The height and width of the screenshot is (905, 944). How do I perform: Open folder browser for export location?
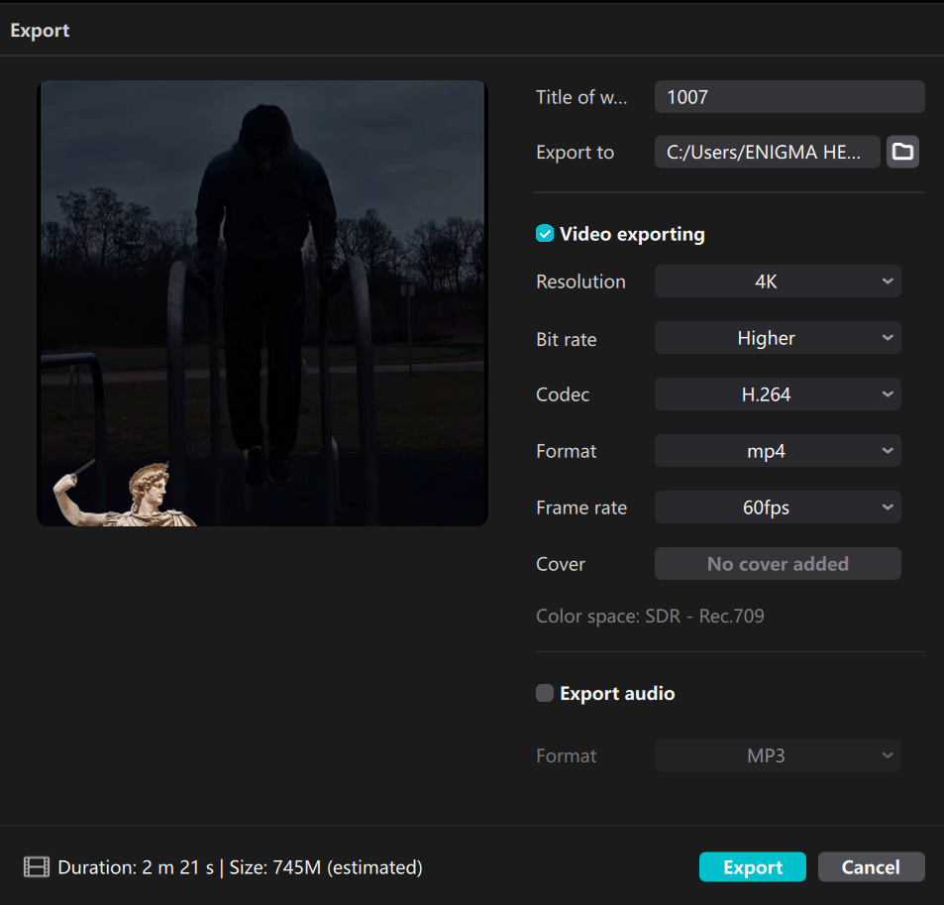click(x=901, y=152)
